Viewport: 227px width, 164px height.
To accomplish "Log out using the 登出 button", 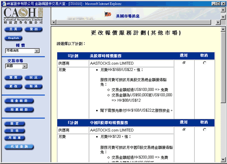I will tap(34, 29).
